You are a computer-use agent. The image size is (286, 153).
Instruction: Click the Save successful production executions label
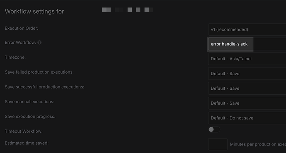point(44,87)
